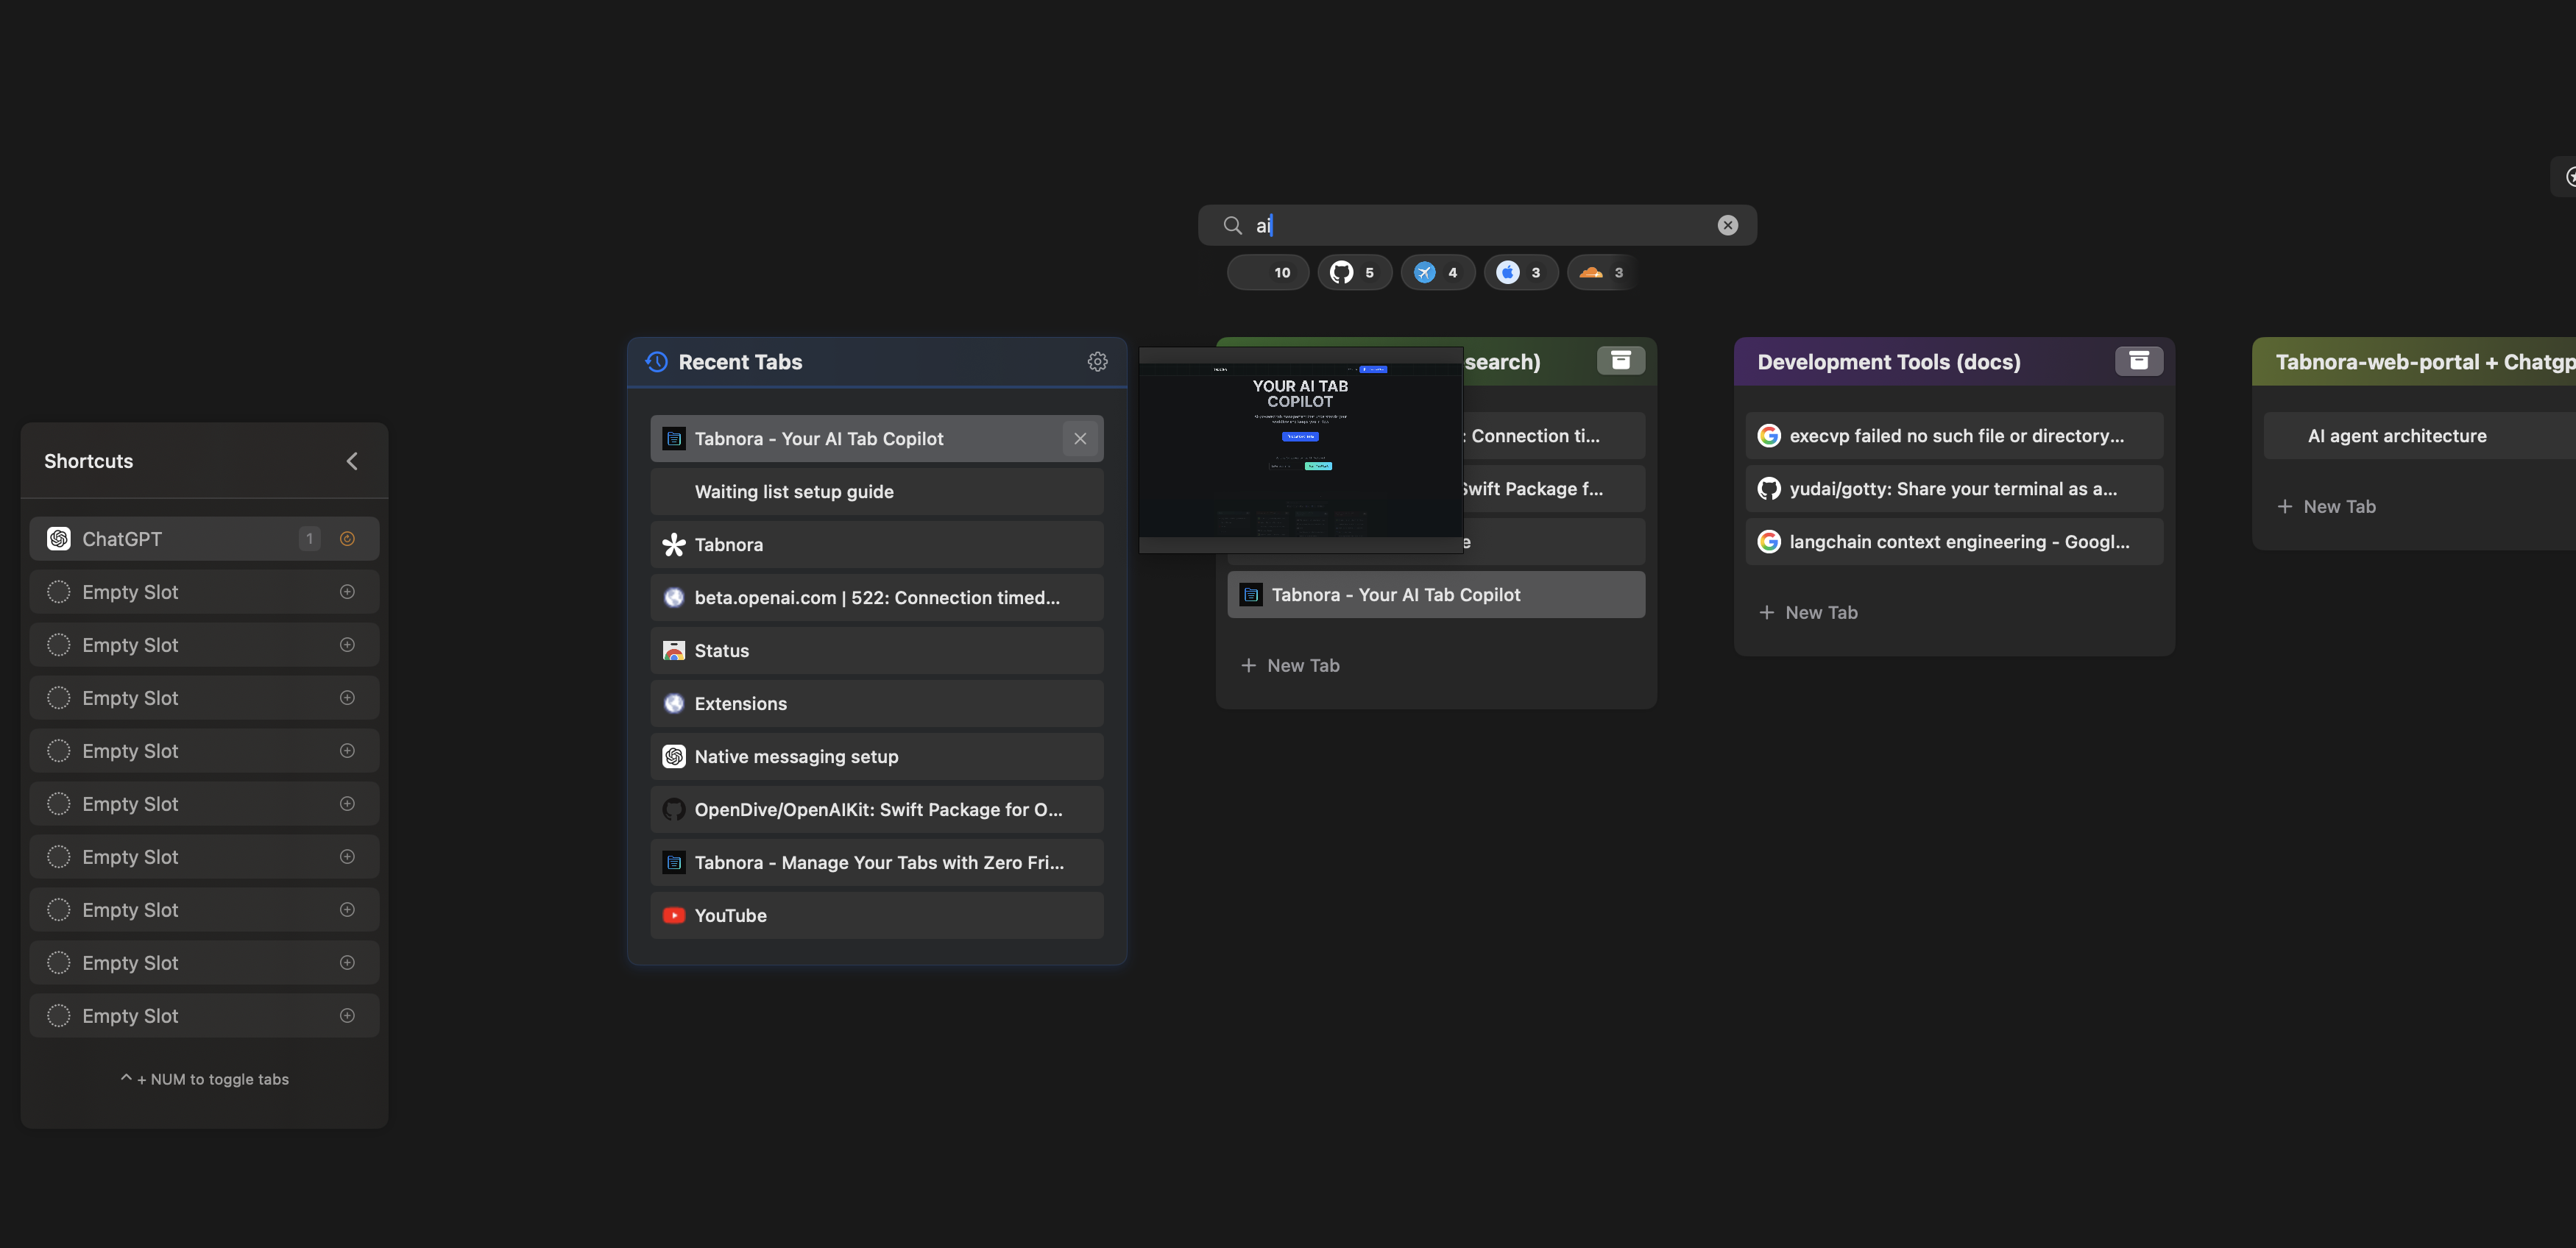Click New Tab in Development Tools group

point(1809,613)
